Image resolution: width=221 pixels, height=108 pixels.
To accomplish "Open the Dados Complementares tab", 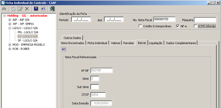I will coord(181,43).
